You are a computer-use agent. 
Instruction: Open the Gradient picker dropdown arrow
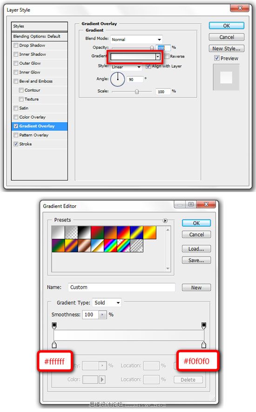pos(158,56)
